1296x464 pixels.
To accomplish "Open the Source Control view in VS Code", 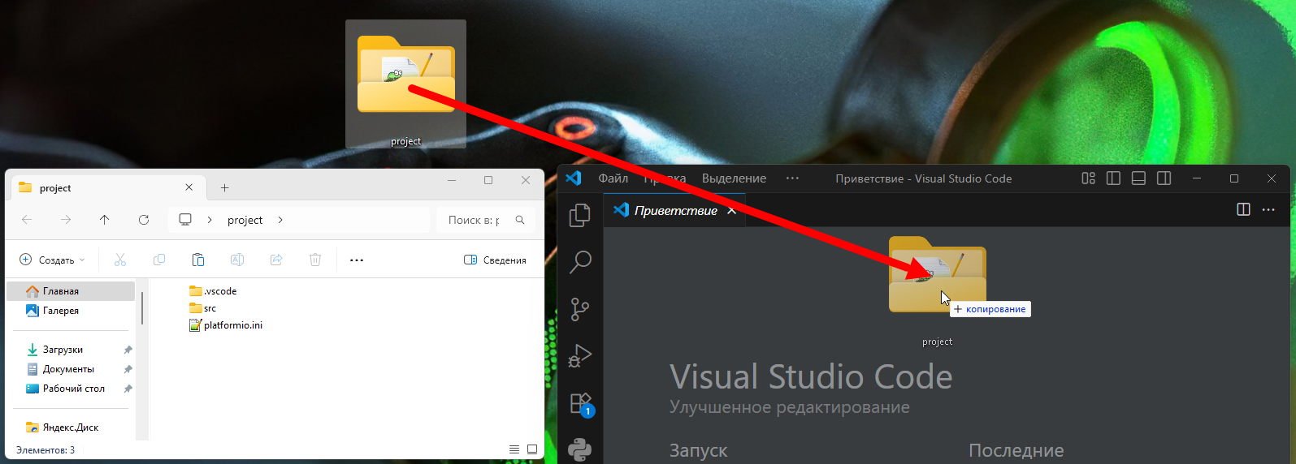I will point(580,309).
